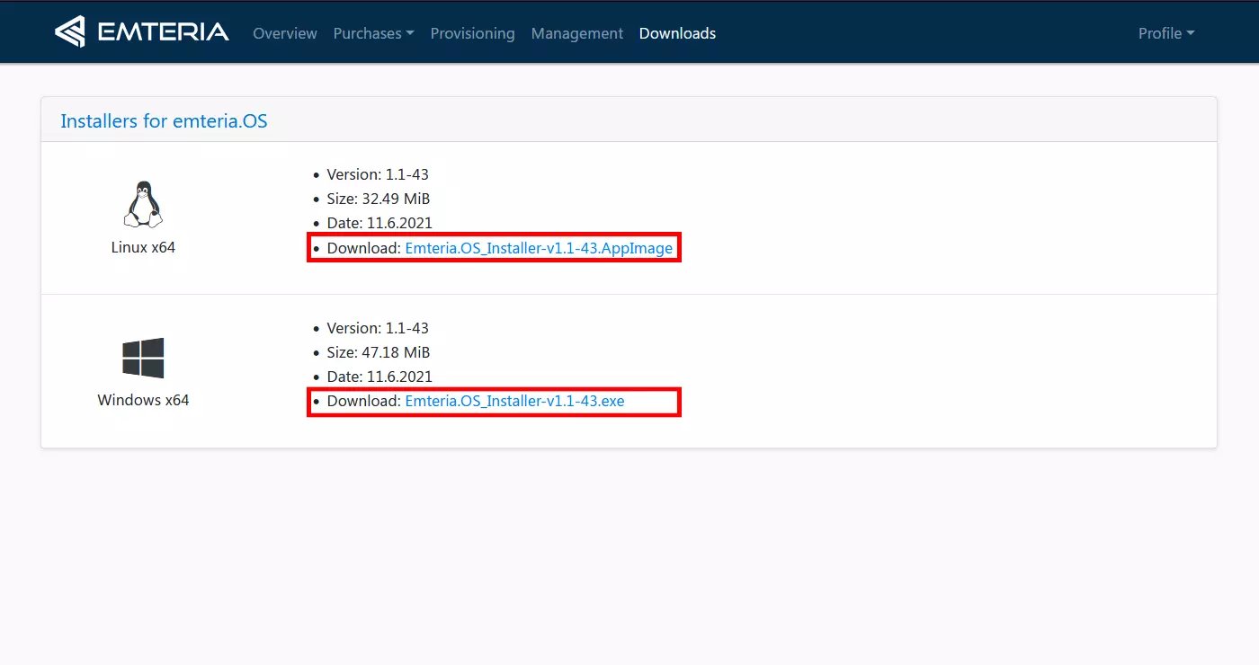Click Windows 'Date: 11.6.2021' line
This screenshot has width=1259, height=665.
[x=379, y=377]
